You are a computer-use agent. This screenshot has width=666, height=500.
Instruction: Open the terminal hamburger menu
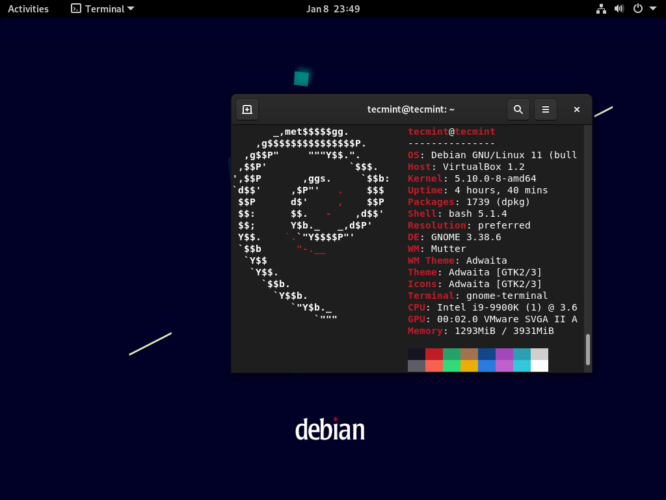(x=546, y=109)
